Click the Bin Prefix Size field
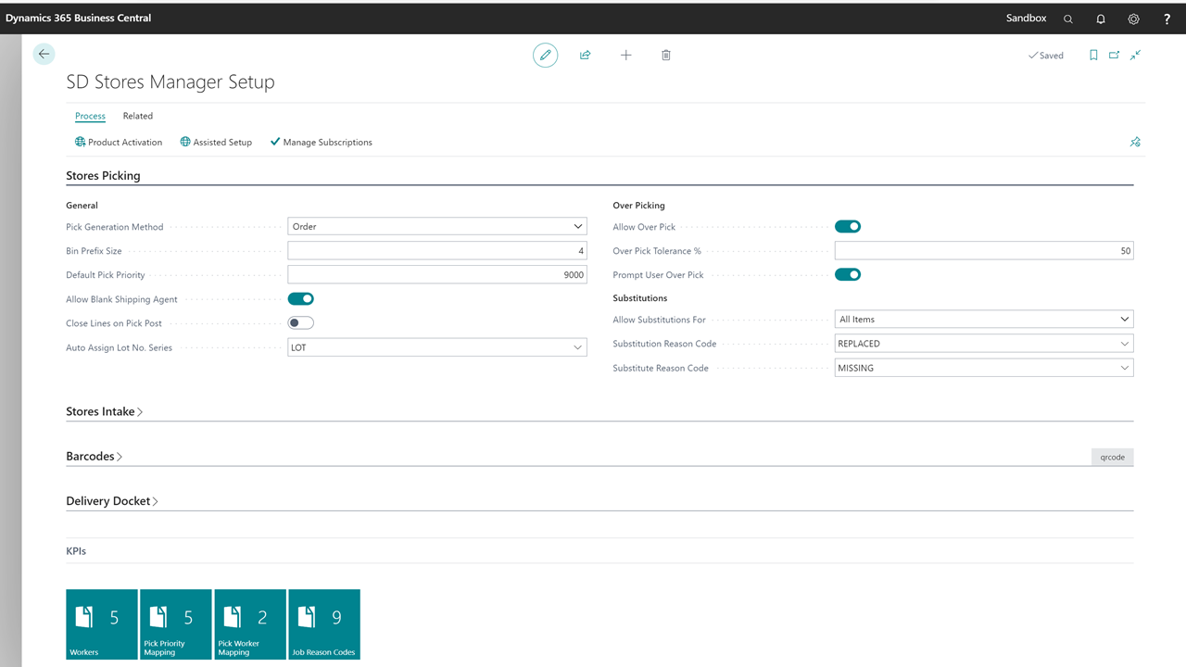This screenshot has width=1186, height=667. [437, 251]
